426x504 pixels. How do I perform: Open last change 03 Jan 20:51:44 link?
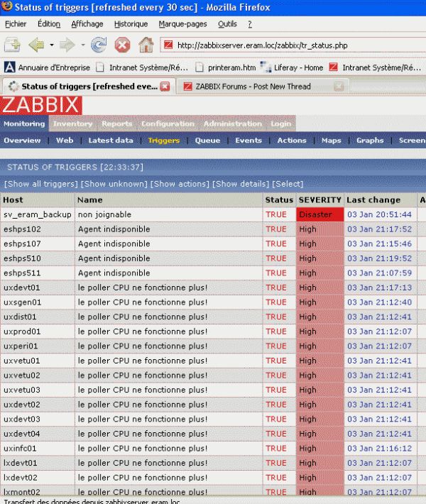(379, 214)
